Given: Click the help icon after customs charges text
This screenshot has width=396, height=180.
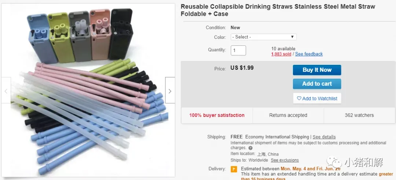Looking at the screenshot, I should point(250,148).
